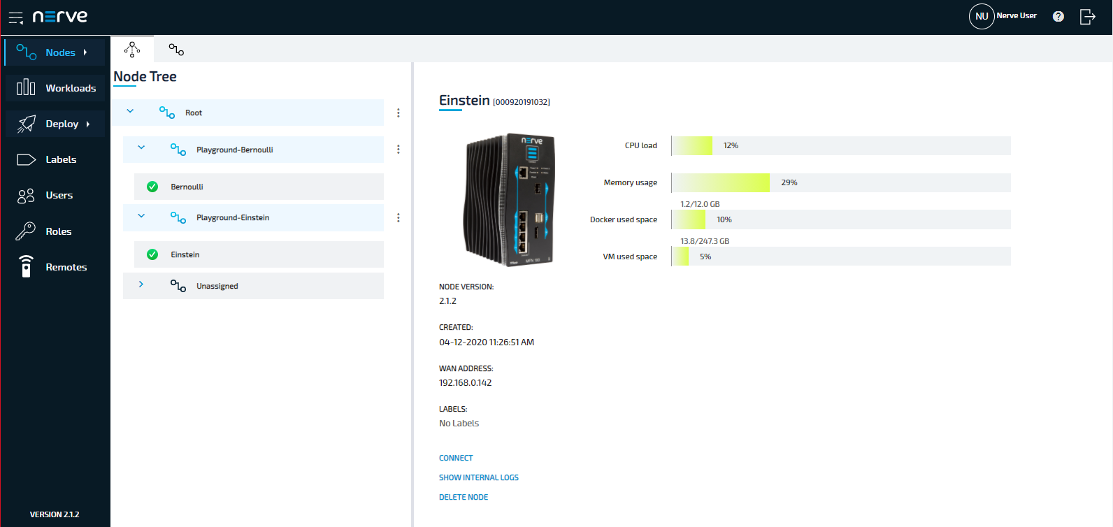Open the Nerve User avatar badge
The height and width of the screenshot is (527, 1113).
point(982,16)
